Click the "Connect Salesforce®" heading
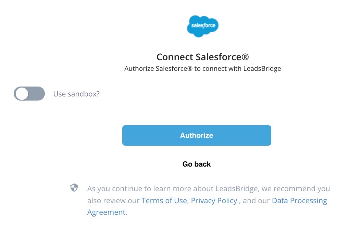This screenshot has width=361, height=236. click(202, 57)
